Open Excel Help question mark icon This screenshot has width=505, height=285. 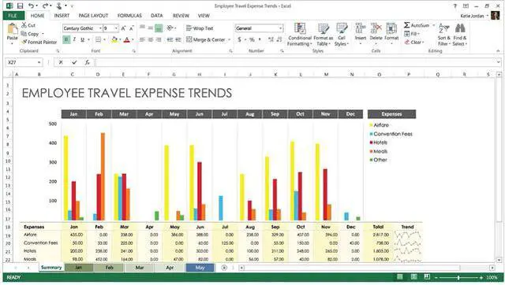(455, 6)
